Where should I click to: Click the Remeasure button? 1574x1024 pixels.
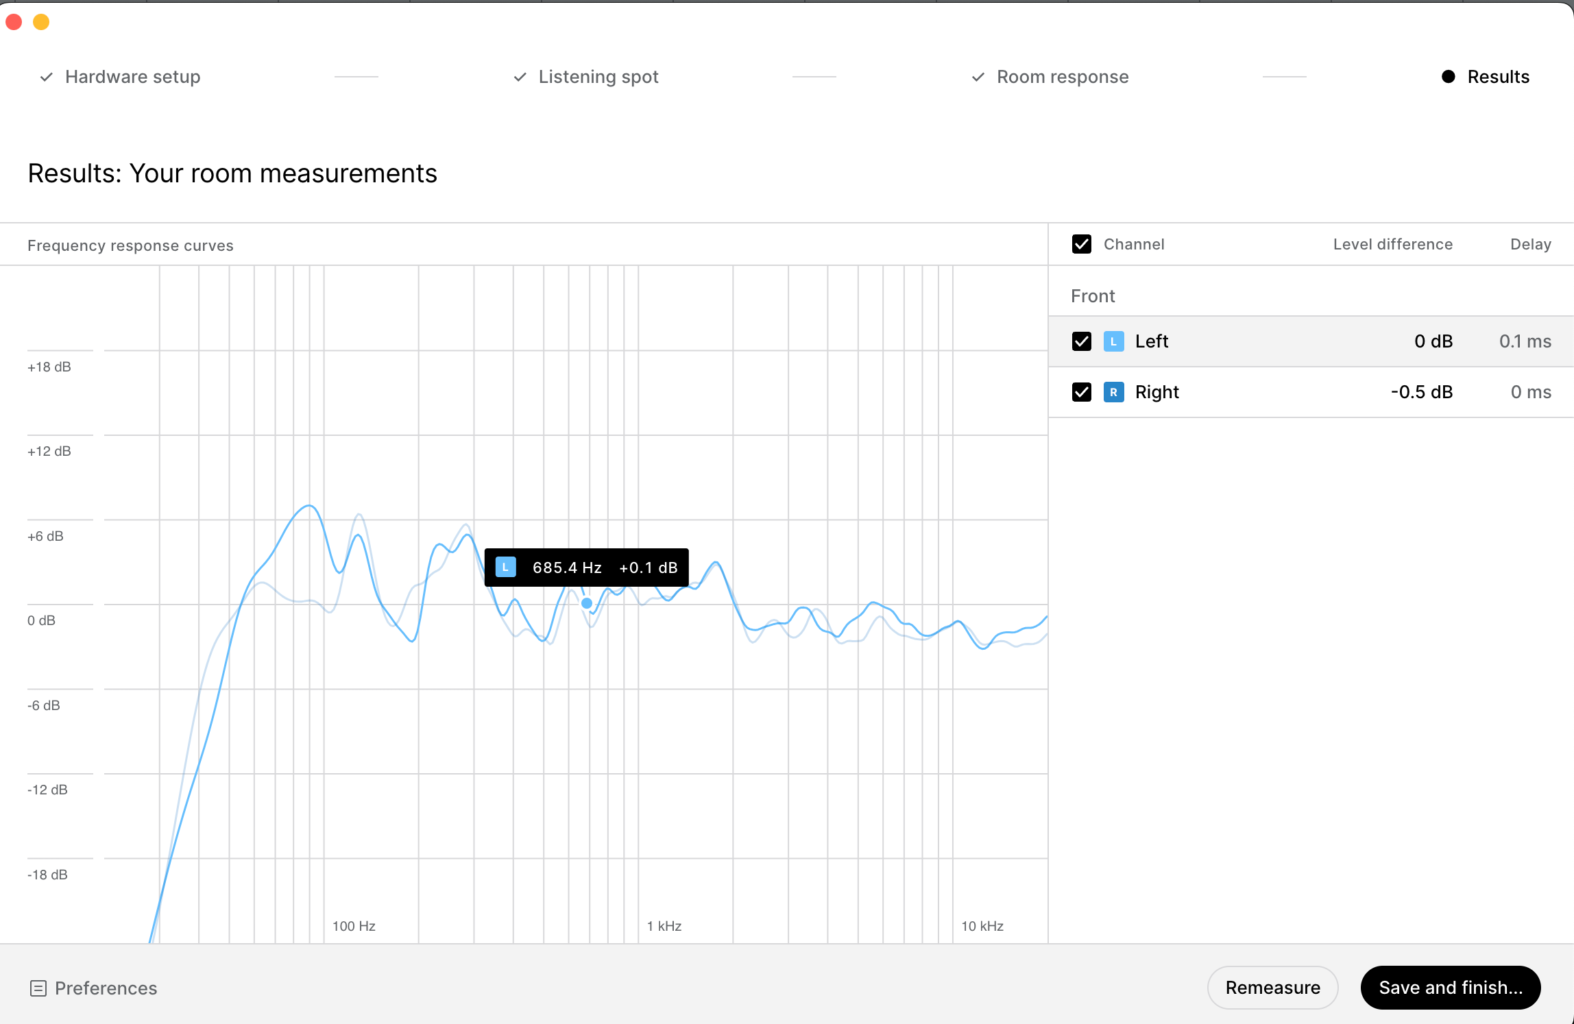(x=1274, y=986)
